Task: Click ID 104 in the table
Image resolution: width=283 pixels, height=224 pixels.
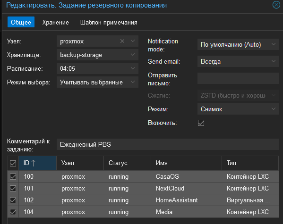Action: (28, 212)
